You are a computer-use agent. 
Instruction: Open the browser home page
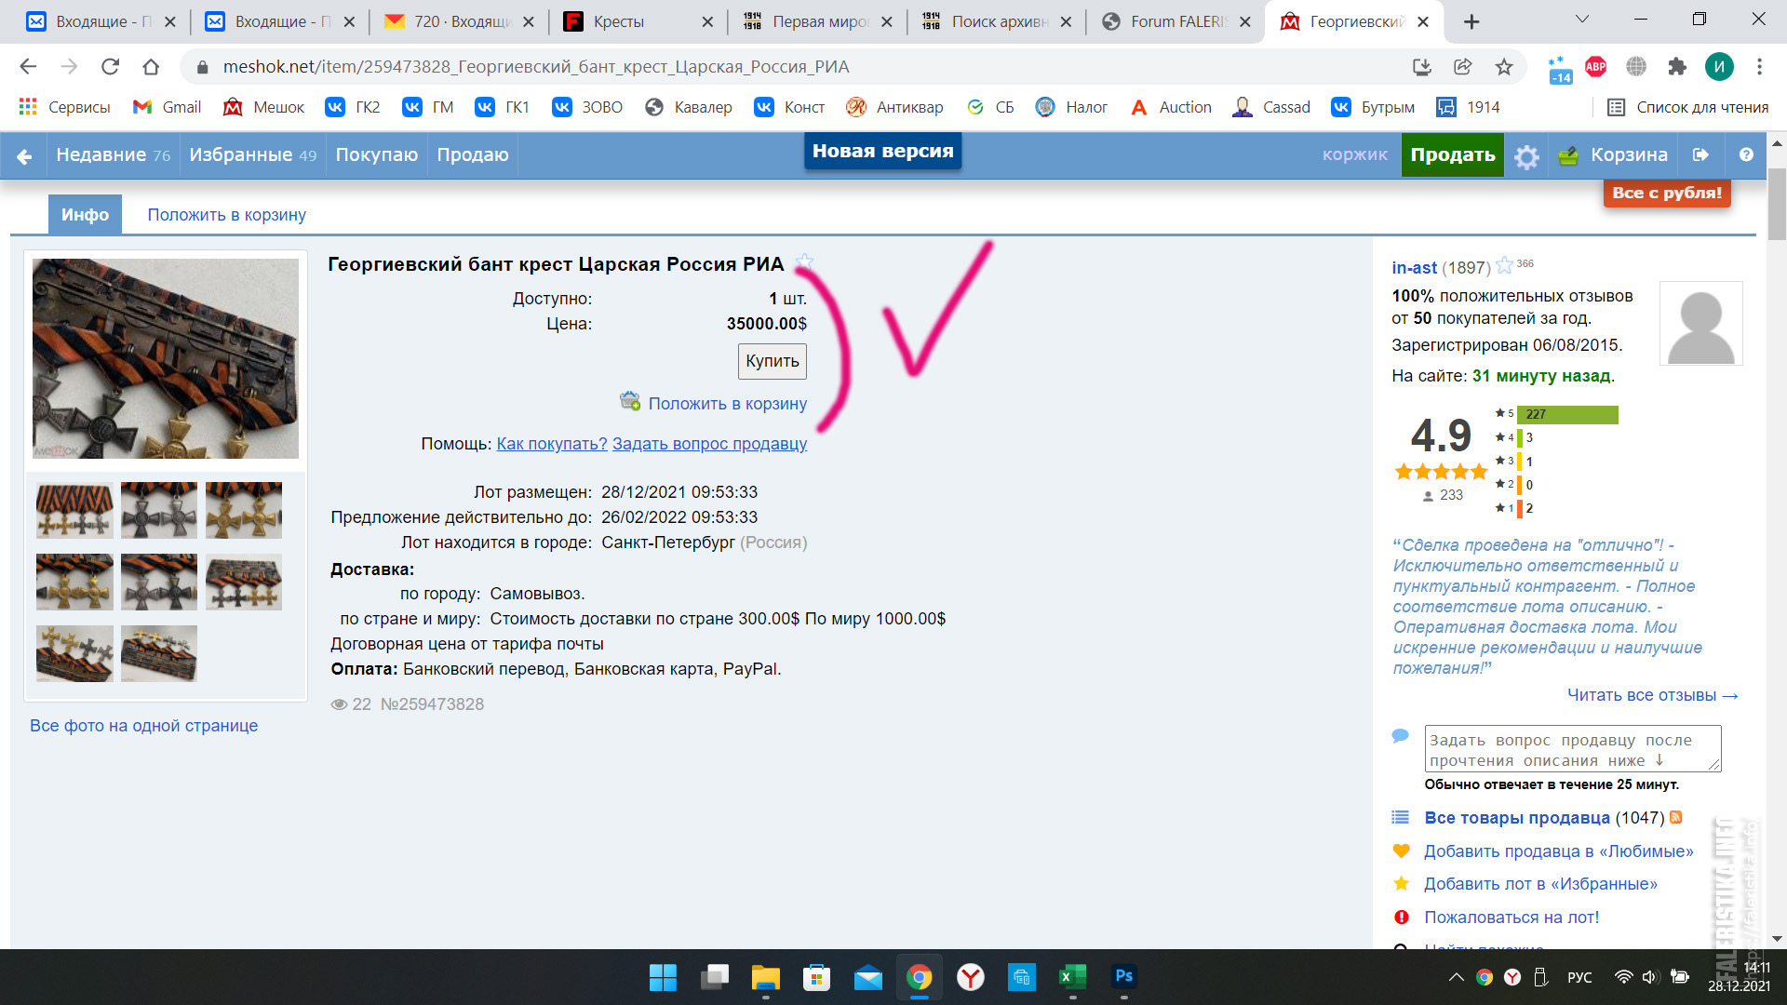(151, 67)
